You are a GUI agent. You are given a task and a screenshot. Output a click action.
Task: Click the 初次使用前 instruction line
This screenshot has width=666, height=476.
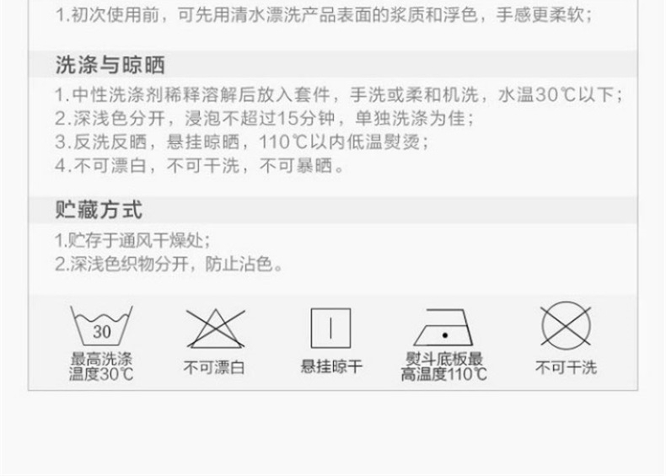pyautogui.click(x=324, y=15)
